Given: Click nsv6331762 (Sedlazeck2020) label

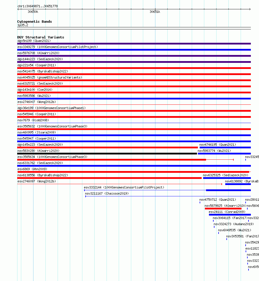Looking at the screenshot, I should click(x=40, y=163).
